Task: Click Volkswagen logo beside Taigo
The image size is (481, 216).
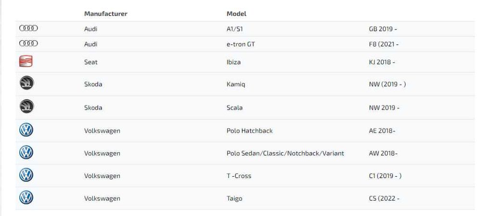Action: (x=26, y=198)
